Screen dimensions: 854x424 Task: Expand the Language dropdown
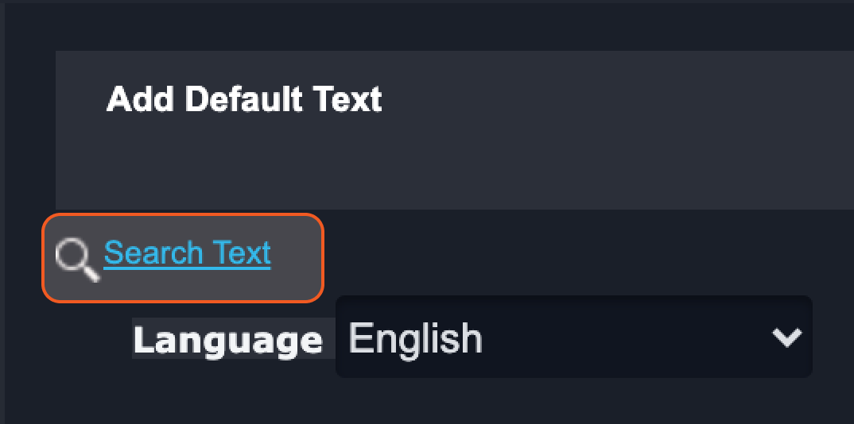point(573,337)
